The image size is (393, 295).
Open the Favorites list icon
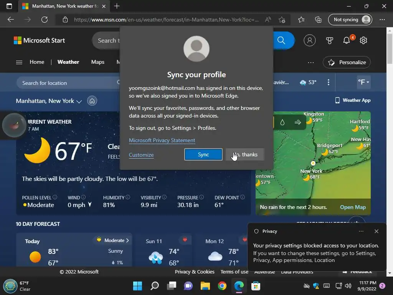tap(301, 20)
